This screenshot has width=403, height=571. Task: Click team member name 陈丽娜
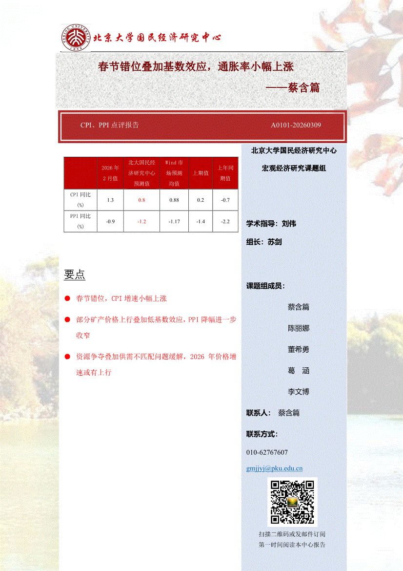298,328
